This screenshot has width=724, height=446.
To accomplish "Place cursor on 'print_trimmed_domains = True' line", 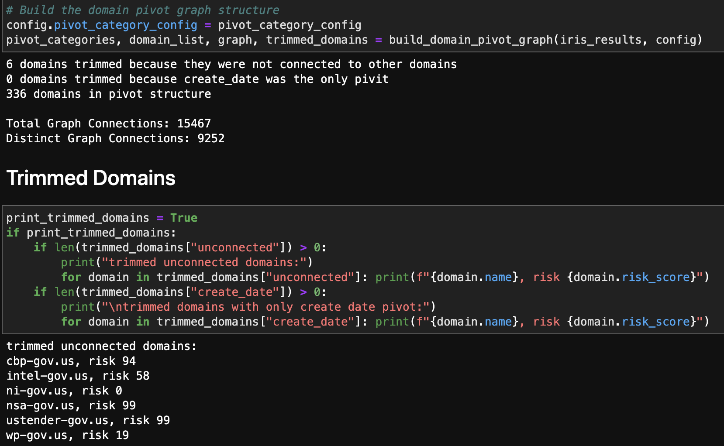I will coord(102,218).
